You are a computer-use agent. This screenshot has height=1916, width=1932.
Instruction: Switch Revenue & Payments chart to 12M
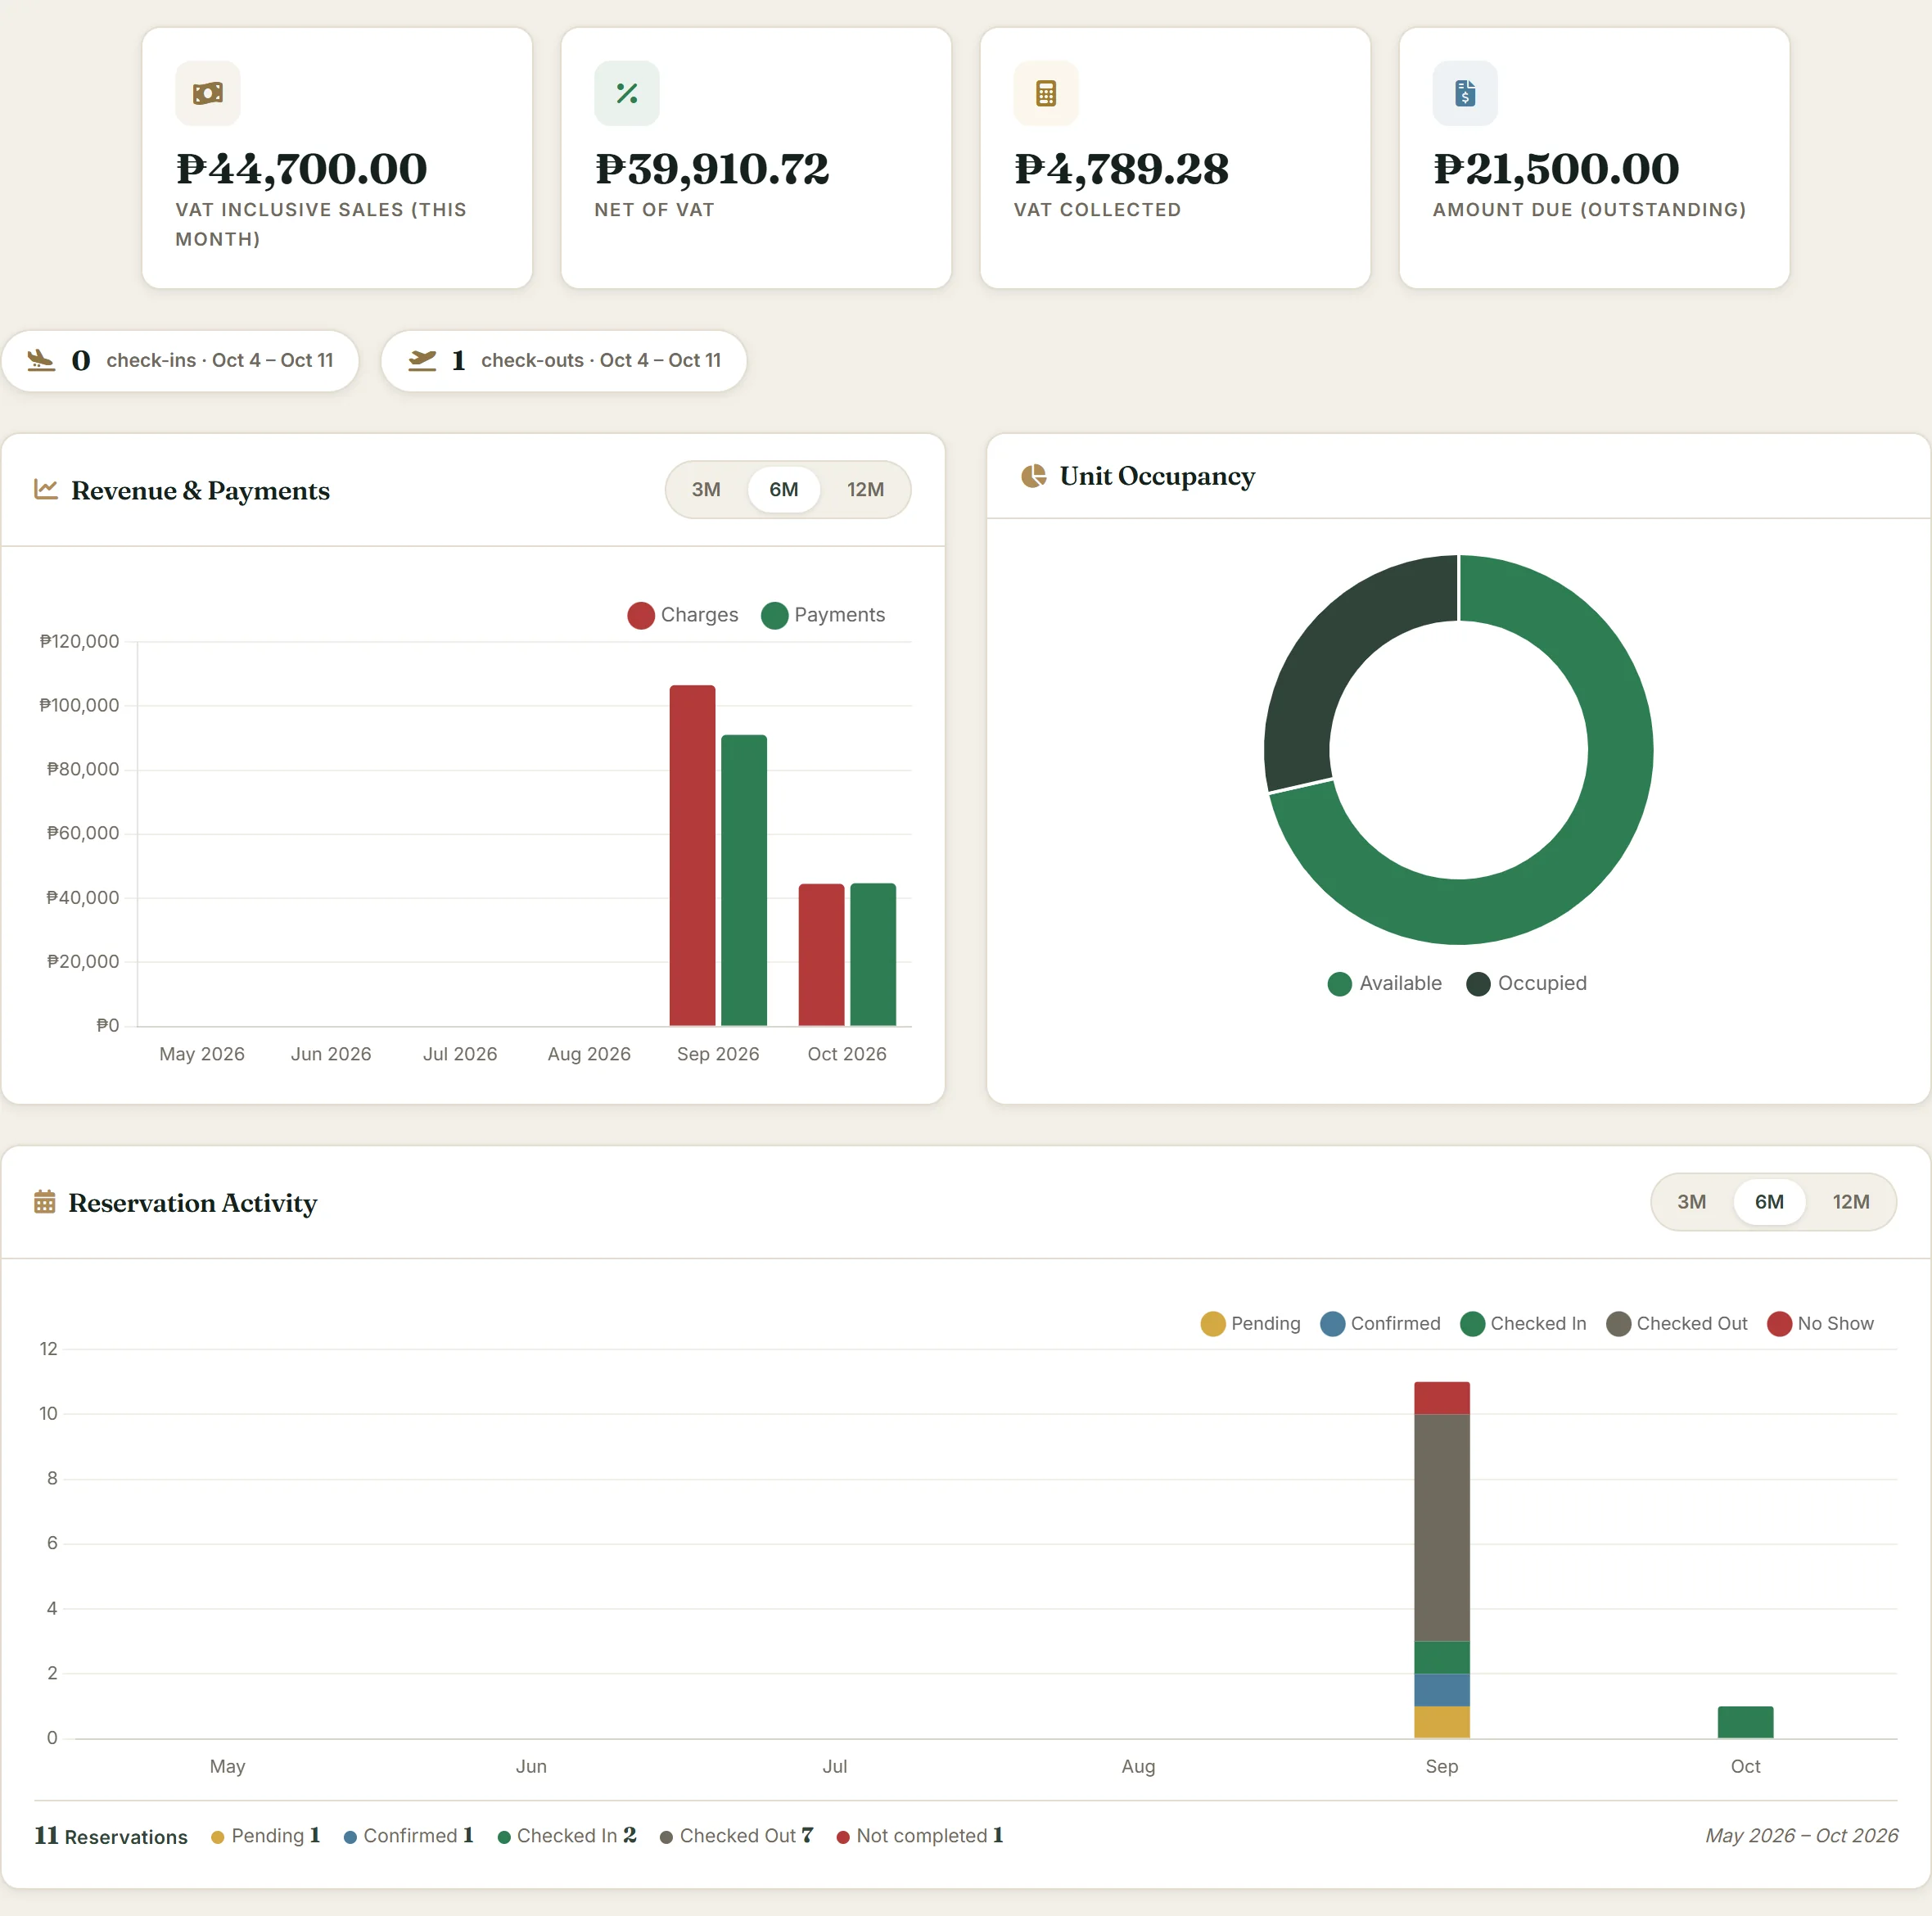866,489
